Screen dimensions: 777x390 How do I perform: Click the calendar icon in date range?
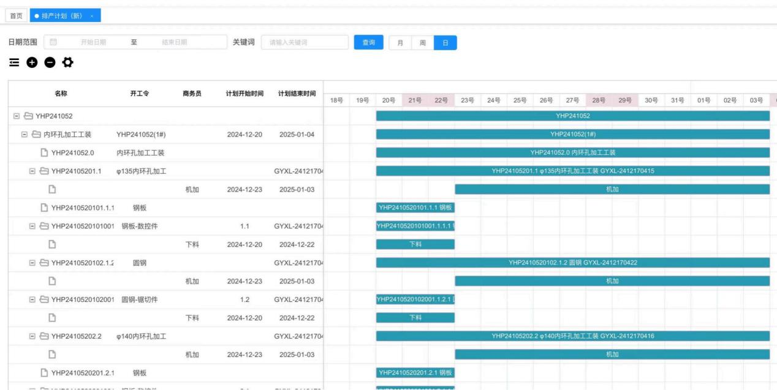(53, 42)
